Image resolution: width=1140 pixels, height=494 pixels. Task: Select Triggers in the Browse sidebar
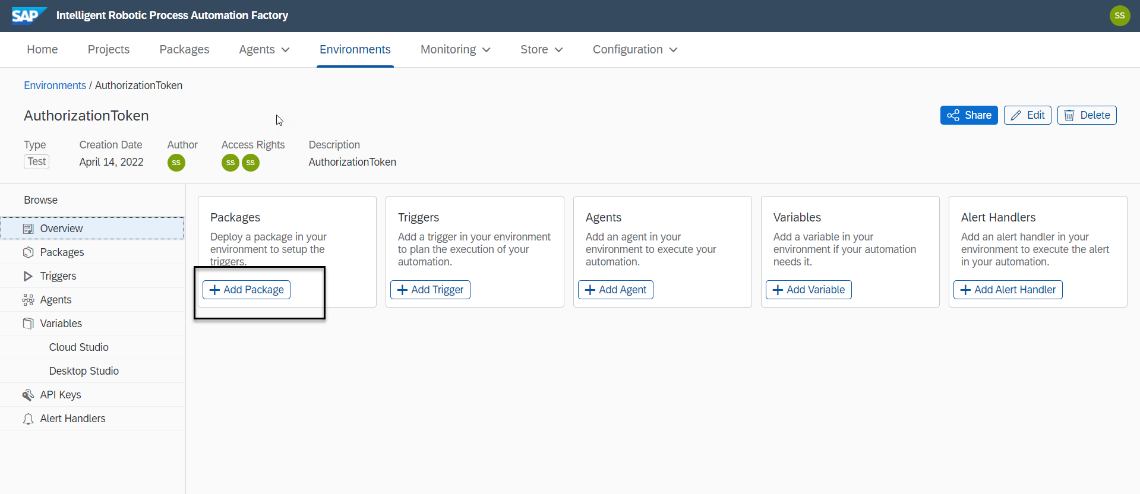[x=93, y=276]
